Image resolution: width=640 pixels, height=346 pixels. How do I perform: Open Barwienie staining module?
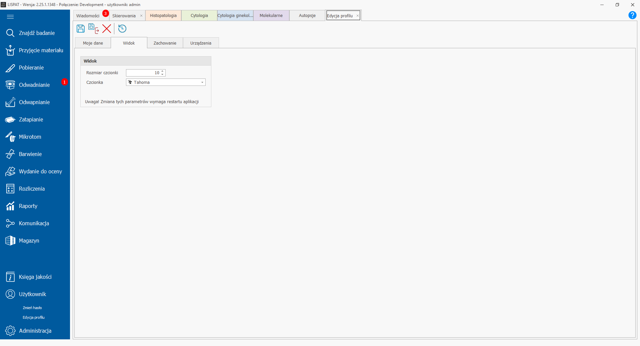pyautogui.click(x=30, y=154)
